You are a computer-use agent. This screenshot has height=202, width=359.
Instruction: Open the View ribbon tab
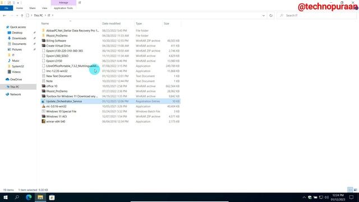(x=44, y=8)
